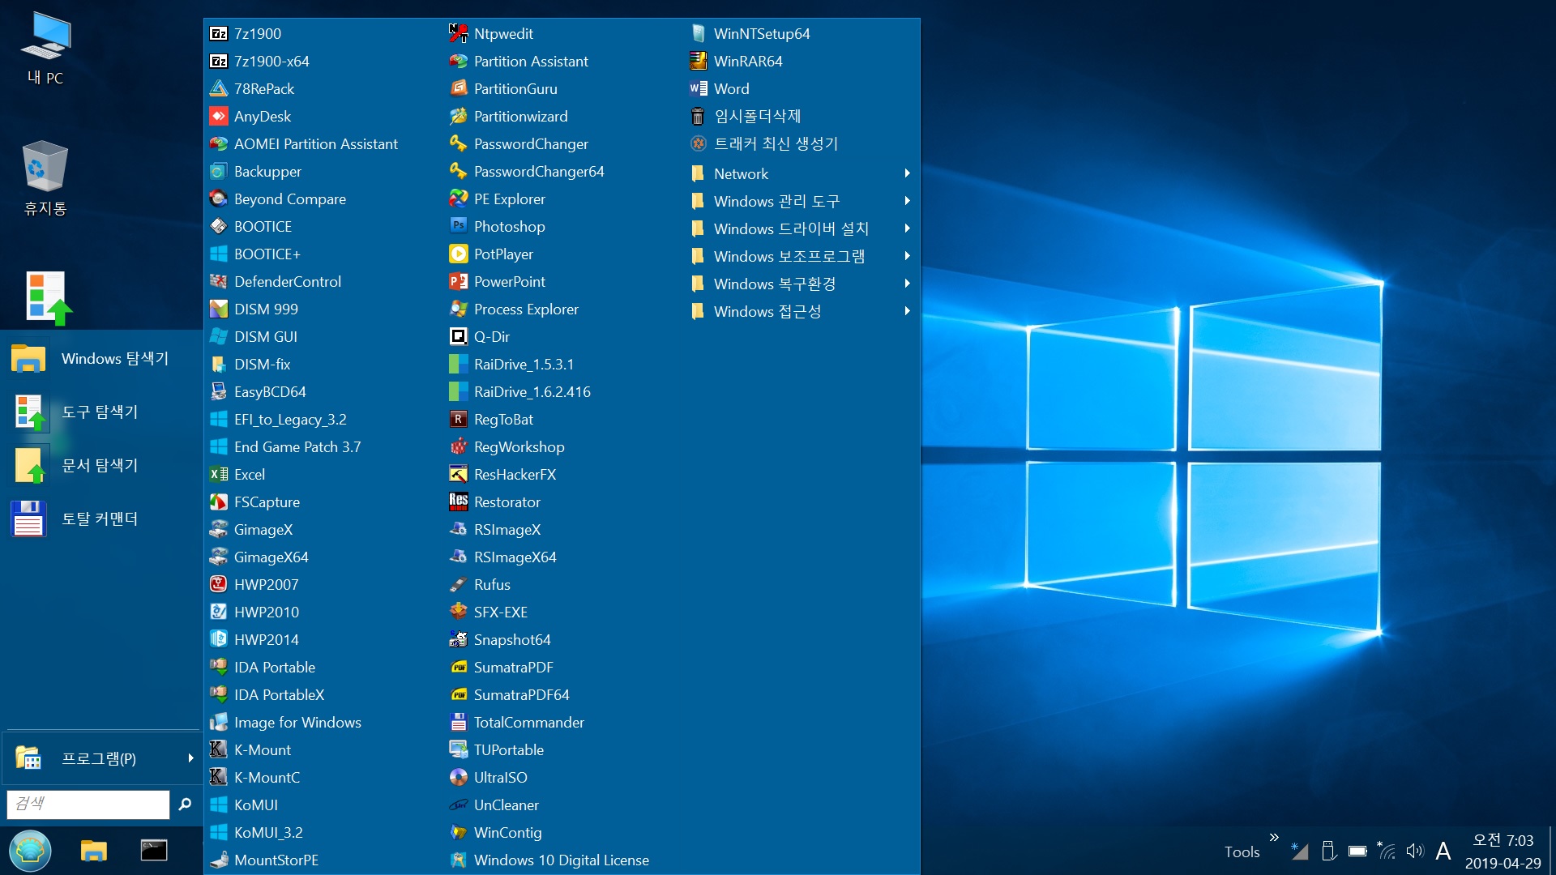Expand Windows 드라이버 설치 submenu arrow
The height and width of the screenshot is (875, 1556).
tap(907, 228)
